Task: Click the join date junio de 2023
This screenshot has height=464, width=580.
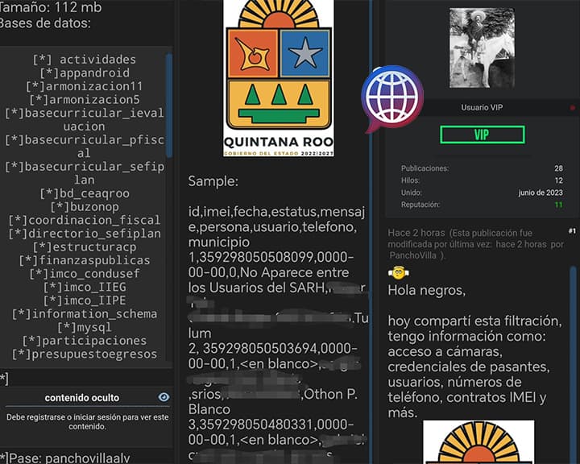Action: click(541, 193)
